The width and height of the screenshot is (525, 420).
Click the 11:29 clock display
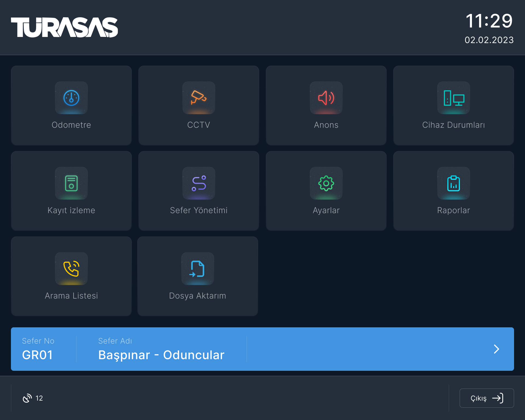click(x=489, y=21)
